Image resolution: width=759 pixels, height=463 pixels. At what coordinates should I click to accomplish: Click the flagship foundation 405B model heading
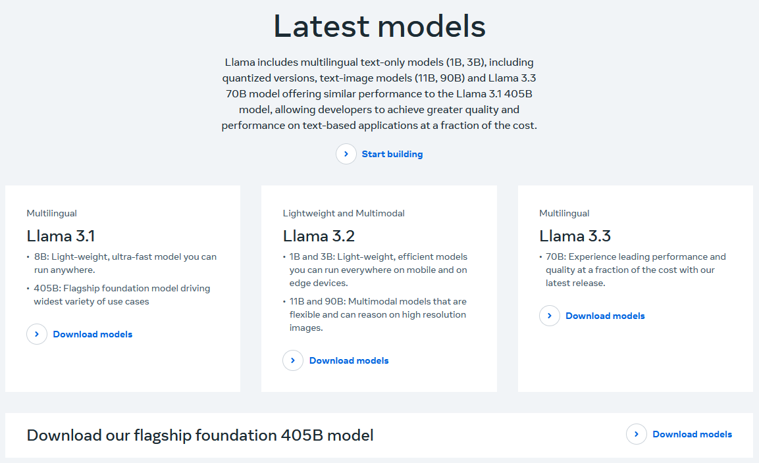coord(200,435)
